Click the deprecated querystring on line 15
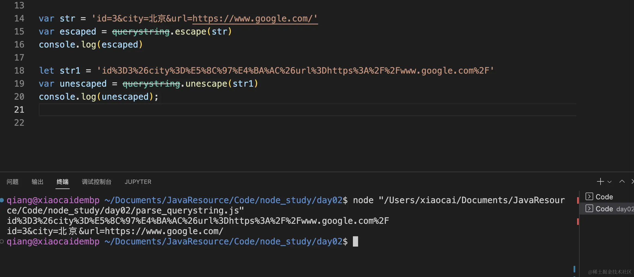The height and width of the screenshot is (277, 634). [141, 32]
